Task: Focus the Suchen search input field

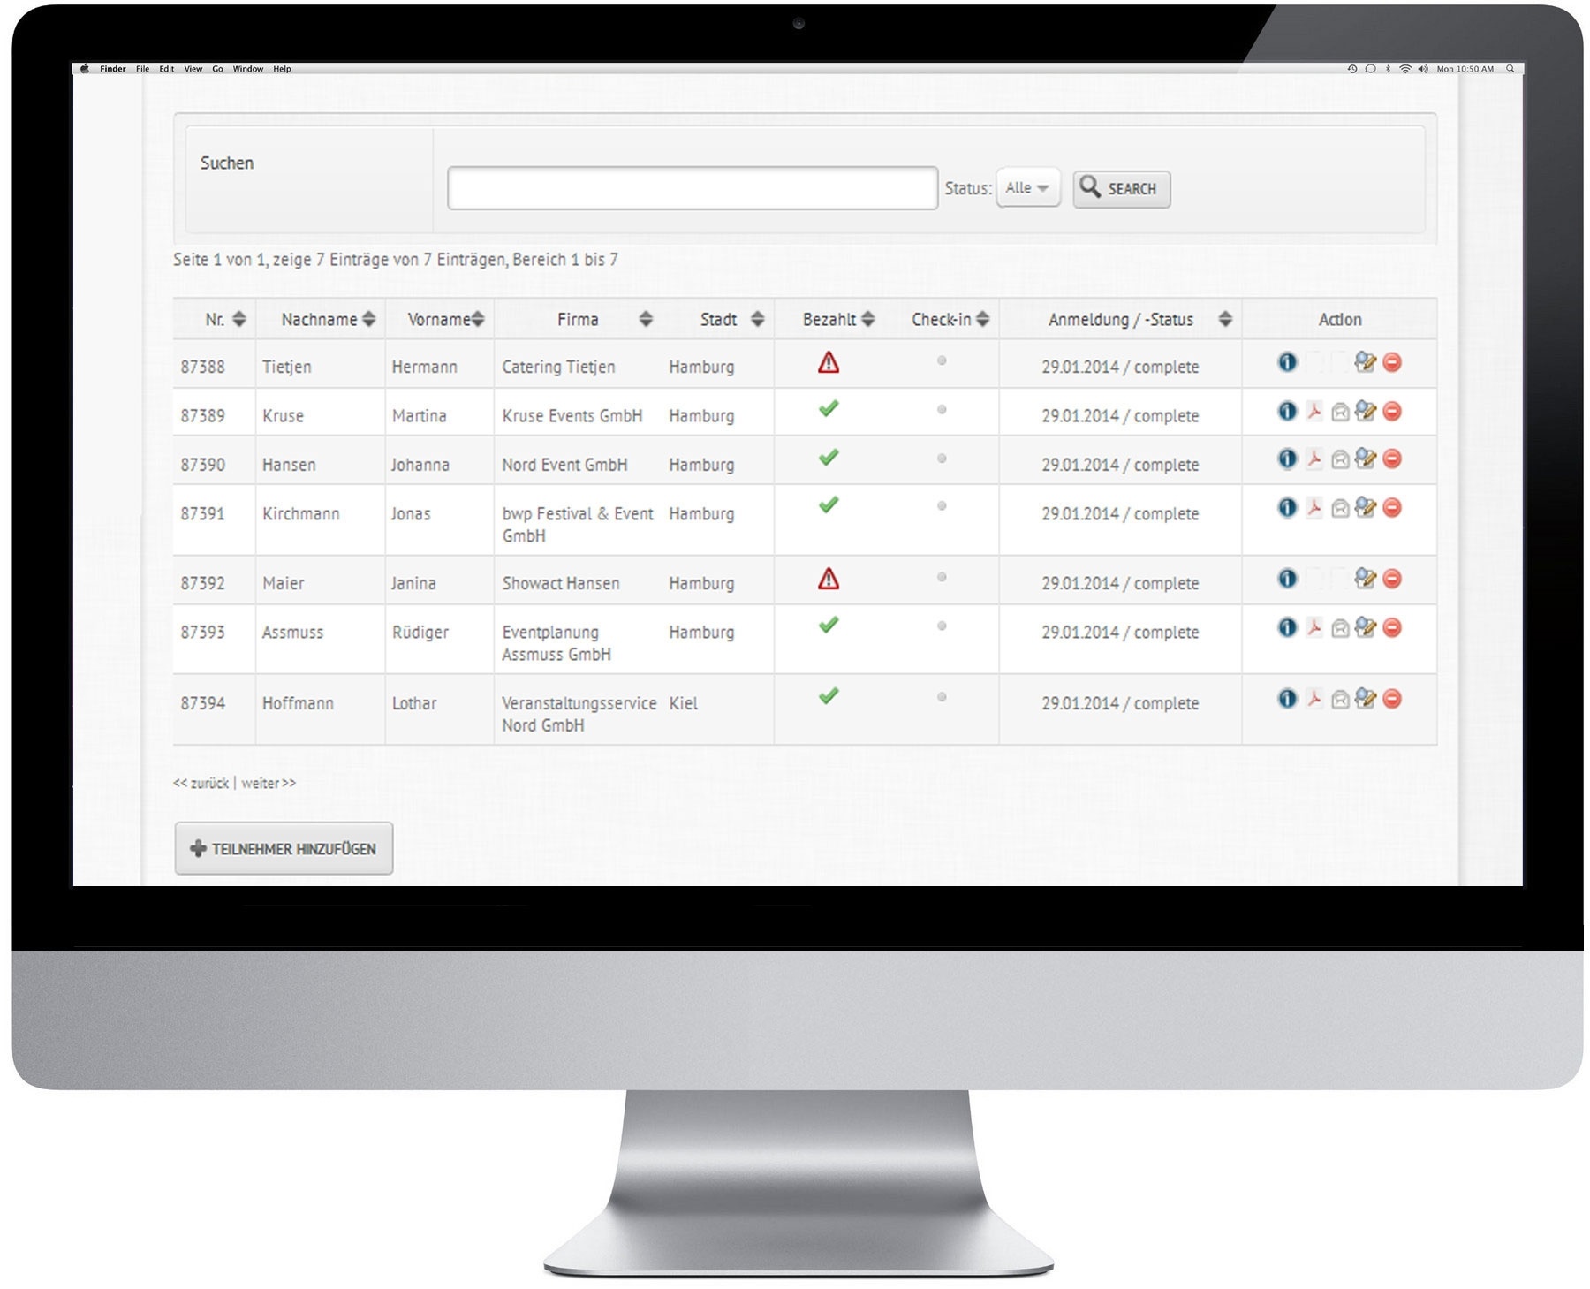Action: (x=693, y=188)
